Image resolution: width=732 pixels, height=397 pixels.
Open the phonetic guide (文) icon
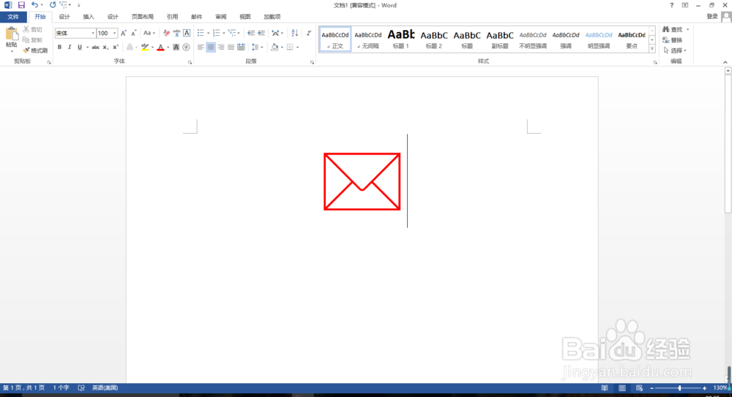176,33
